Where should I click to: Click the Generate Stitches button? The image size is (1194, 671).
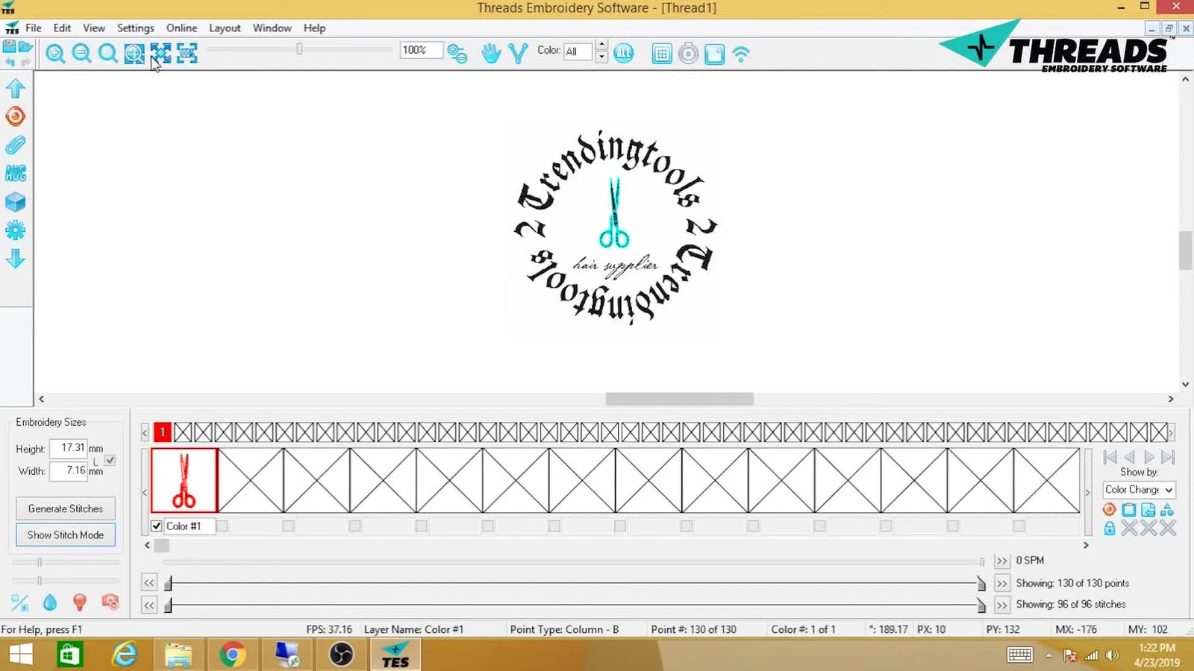pos(66,508)
